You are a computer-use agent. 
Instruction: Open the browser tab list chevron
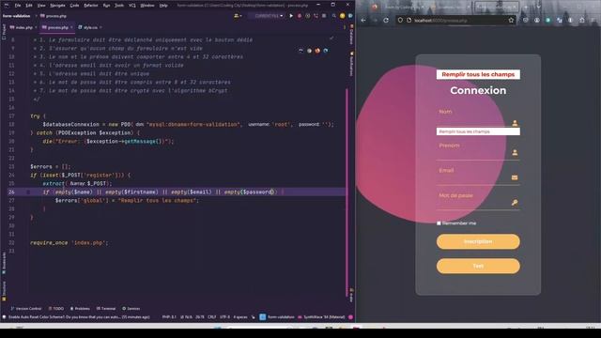(538, 7)
